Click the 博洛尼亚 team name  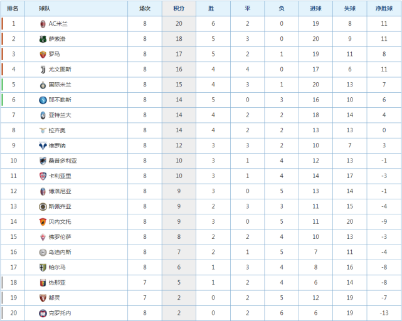60,191
